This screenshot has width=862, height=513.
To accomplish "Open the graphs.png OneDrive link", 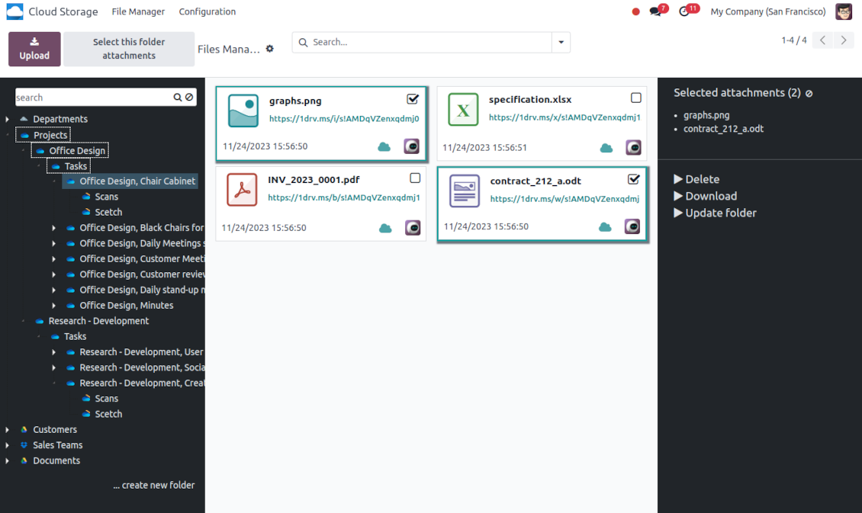I will [344, 119].
